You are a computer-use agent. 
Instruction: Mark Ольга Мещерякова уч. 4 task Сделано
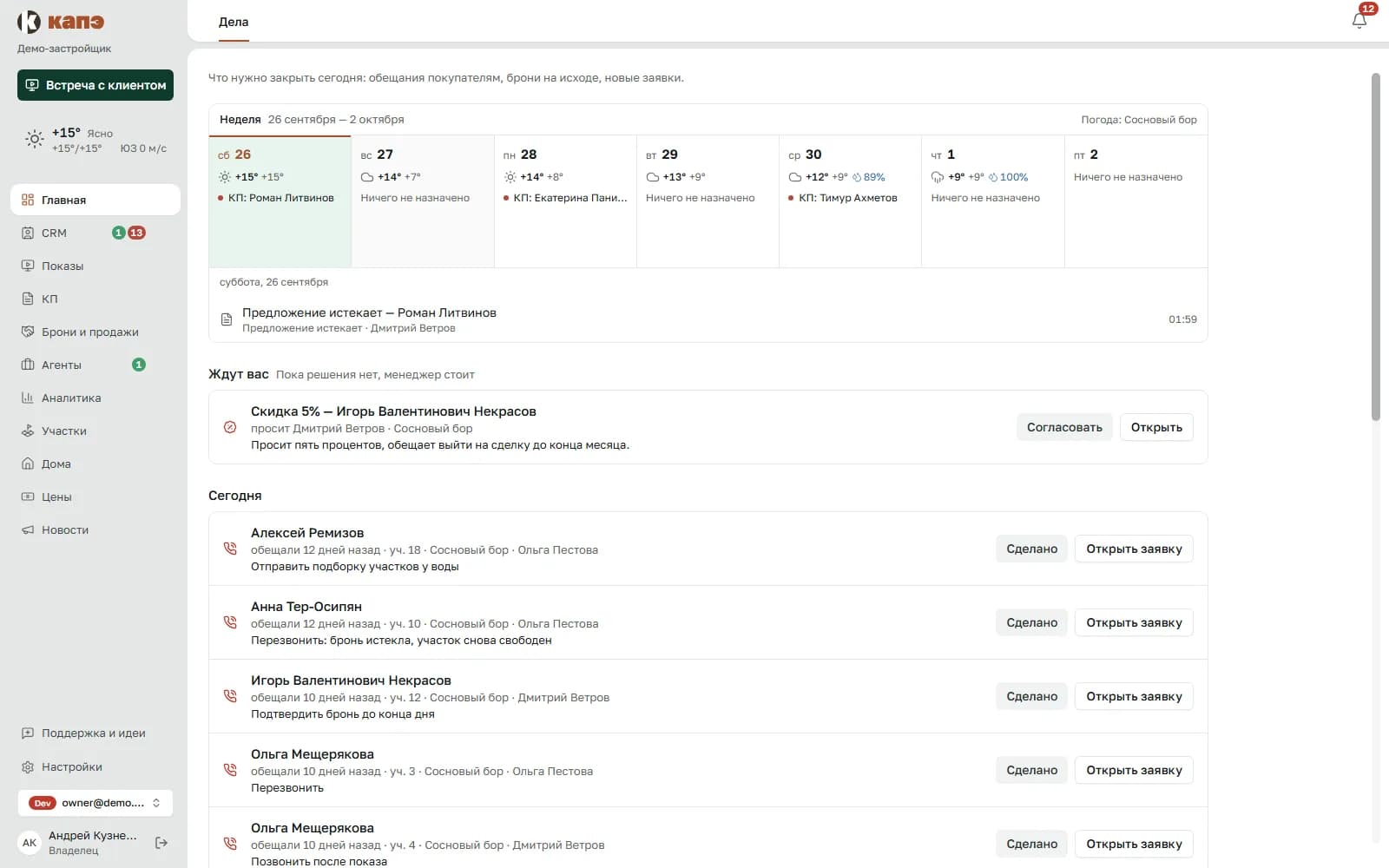1031,844
